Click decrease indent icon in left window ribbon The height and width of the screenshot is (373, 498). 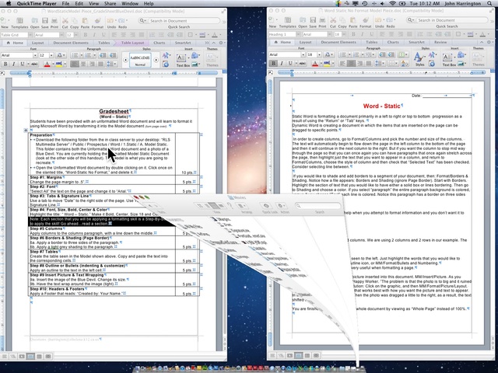[103, 55]
